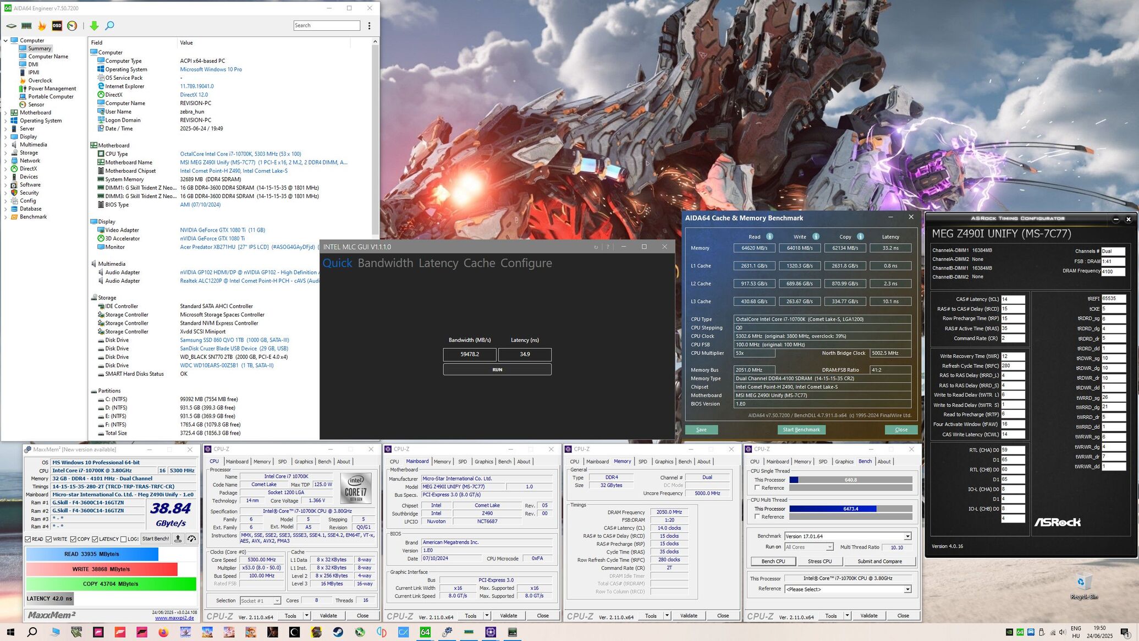Select Overclock in AIDA64 tree
1139x641 pixels.
[x=40, y=80]
